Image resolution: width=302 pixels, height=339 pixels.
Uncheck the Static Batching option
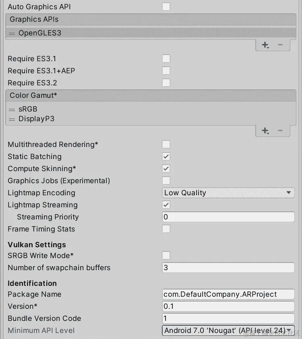[x=166, y=156]
